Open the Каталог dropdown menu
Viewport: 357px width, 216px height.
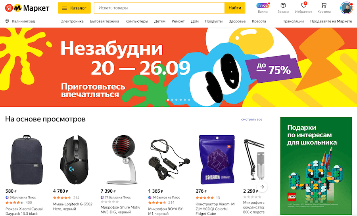pyautogui.click(x=74, y=8)
